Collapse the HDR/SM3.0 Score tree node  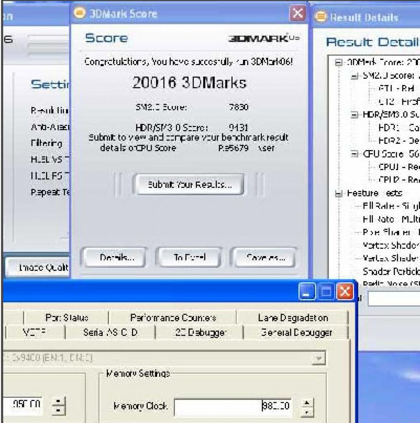click(x=354, y=115)
